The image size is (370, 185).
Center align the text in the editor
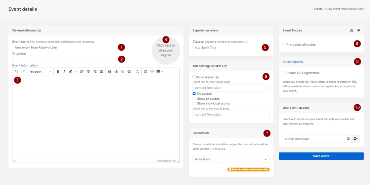pyautogui.click(x=88, y=72)
